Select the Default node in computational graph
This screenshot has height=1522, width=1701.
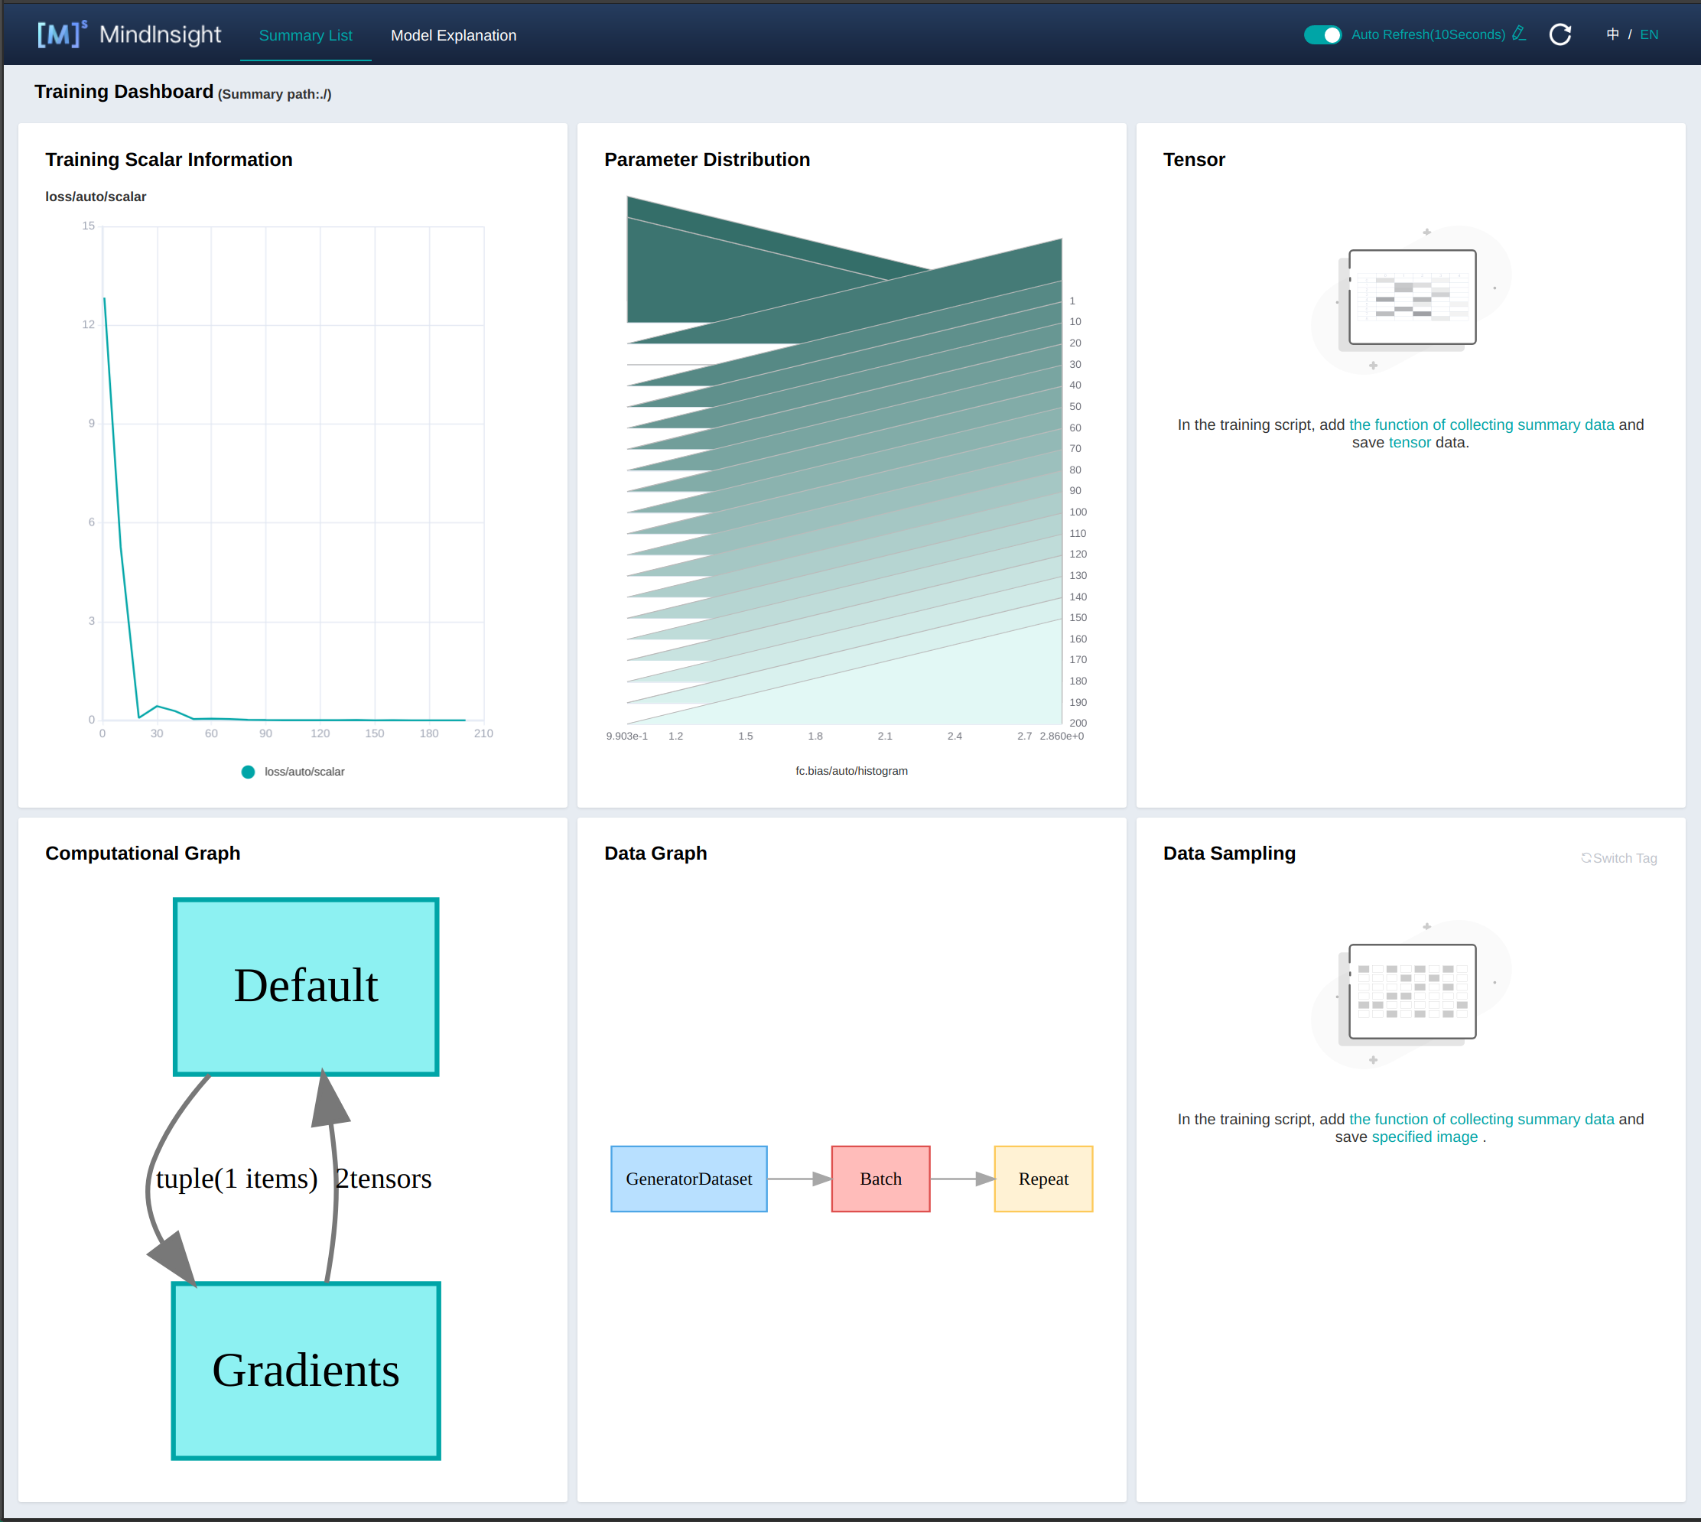(x=306, y=987)
